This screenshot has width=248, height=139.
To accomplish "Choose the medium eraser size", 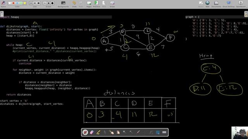I will [x=48, y=3].
